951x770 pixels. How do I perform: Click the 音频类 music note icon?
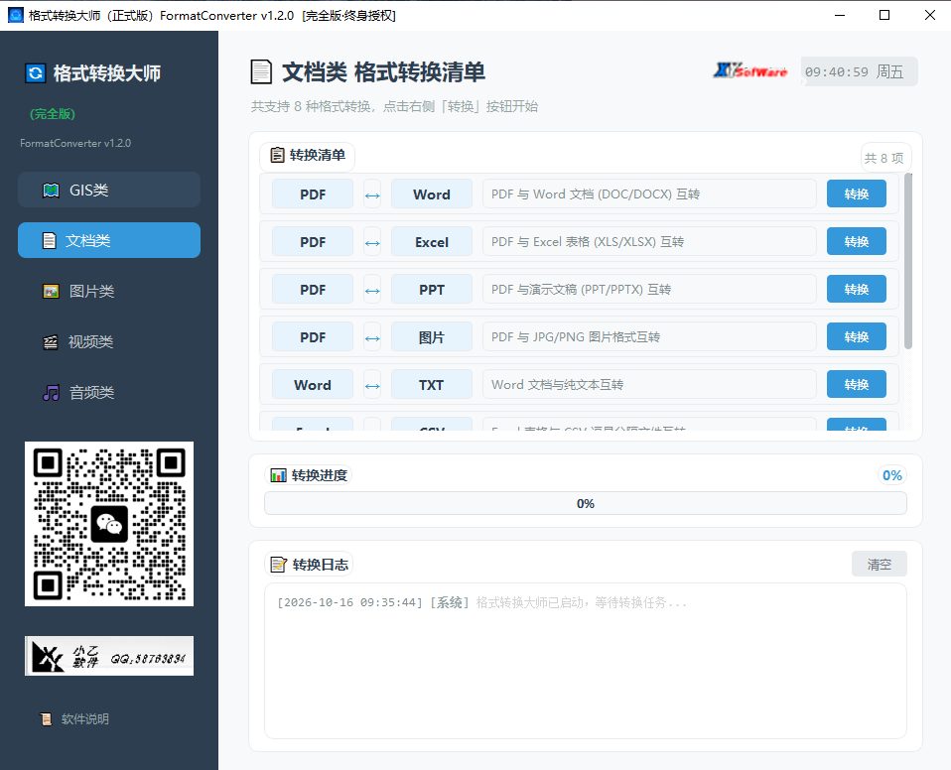tap(51, 392)
